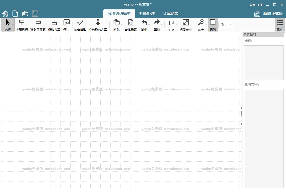Open the 'To' combo box
286x195 pixels.
tap(226, 25)
